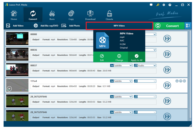Edit video 00000 with edit icon

click(x=167, y=39)
